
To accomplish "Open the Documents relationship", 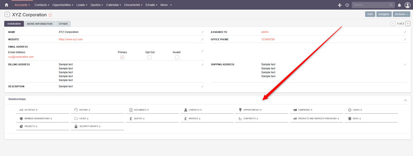I will click(152, 110).
